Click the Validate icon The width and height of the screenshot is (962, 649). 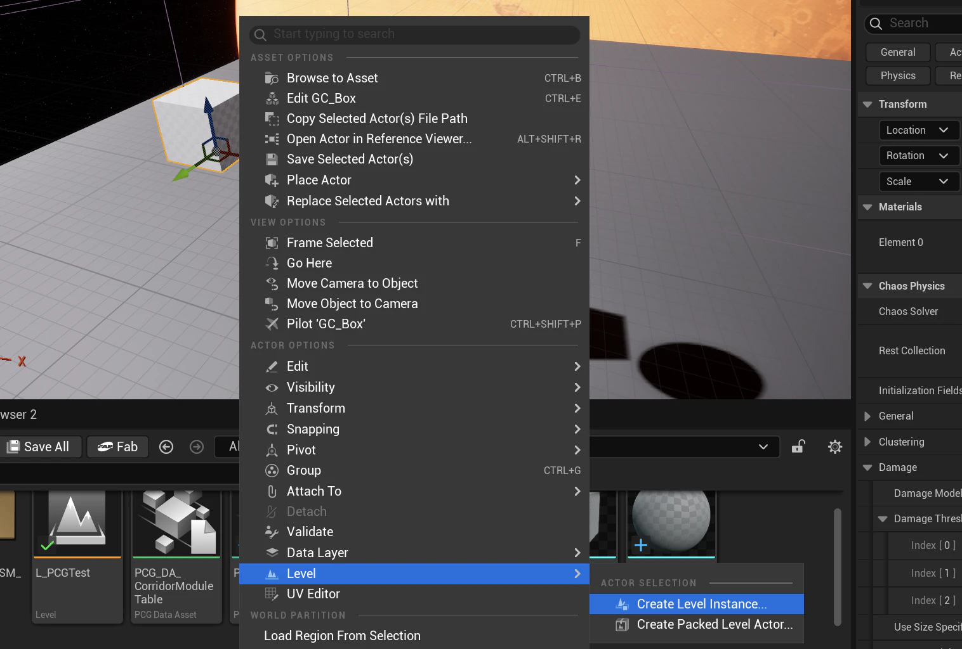point(272,532)
